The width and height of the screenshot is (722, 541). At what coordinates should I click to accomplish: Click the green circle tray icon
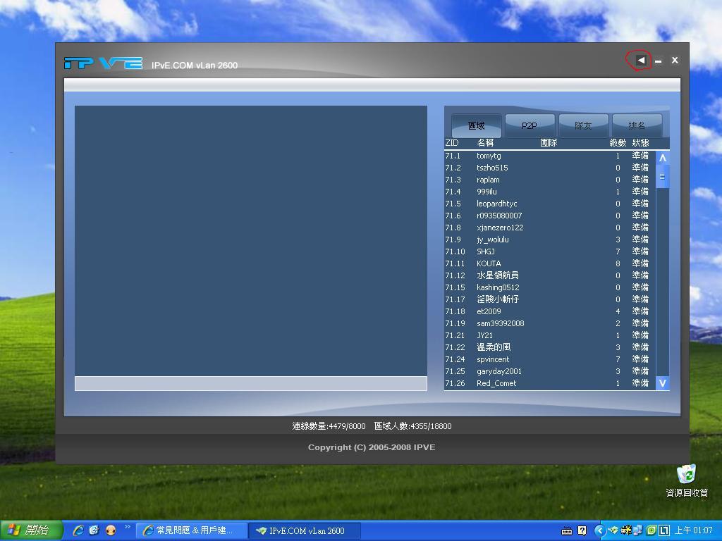[x=651, y=530]
